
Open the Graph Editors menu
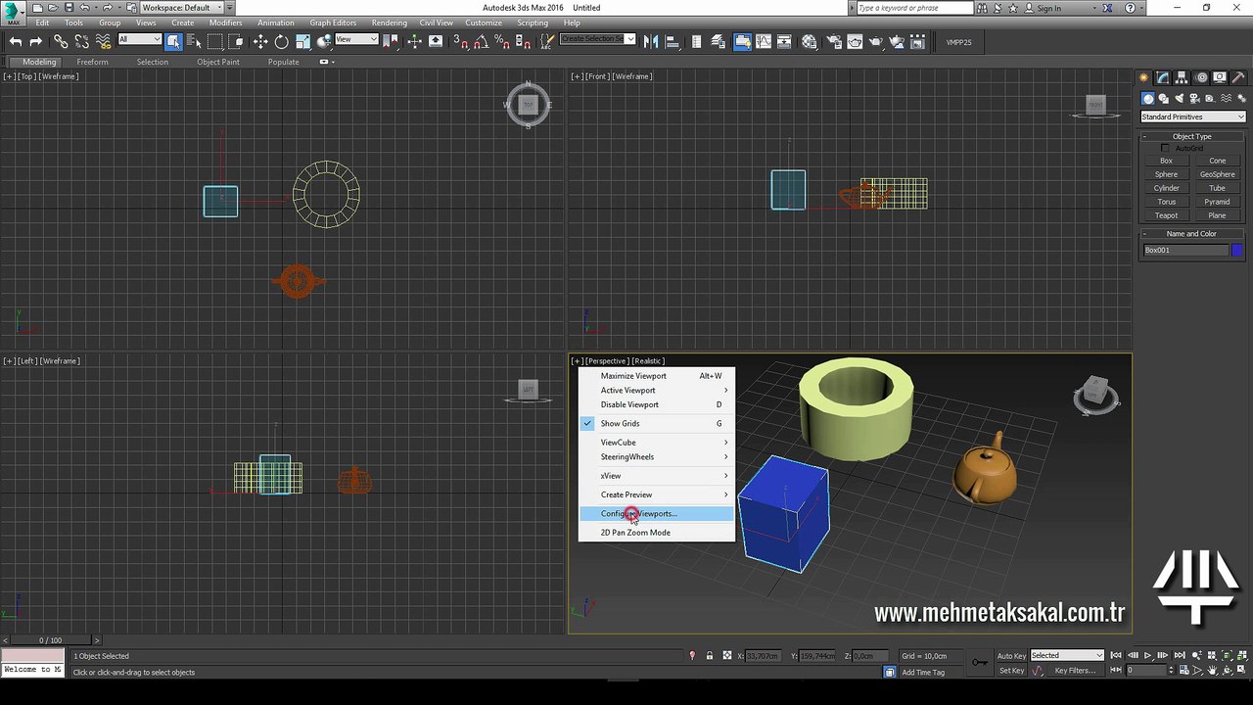tap(333, 23)
